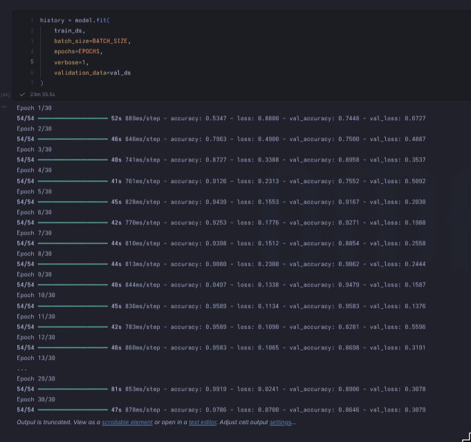Click the 'Epoch 29/30' output line
Image resolution: width=471 pixels, height=442 pixels.
pos(36,378)
